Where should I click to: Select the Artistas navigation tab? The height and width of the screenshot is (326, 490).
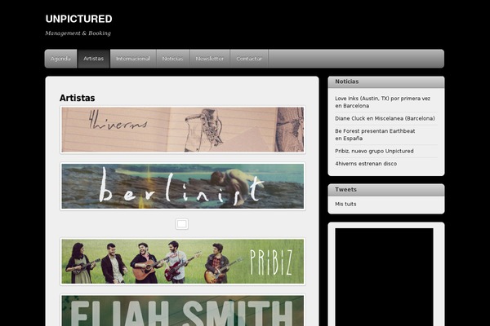[x=93, y=59]
